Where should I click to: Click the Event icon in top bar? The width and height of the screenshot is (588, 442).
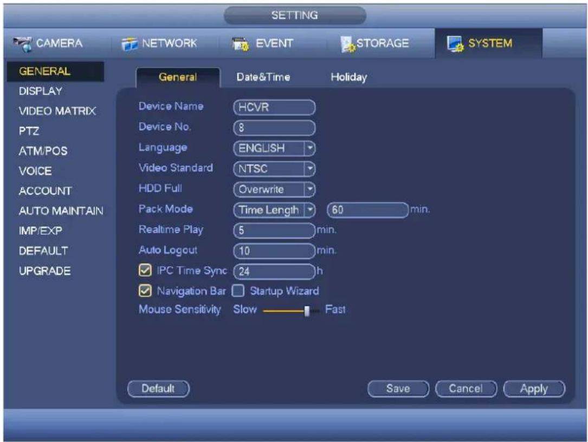(241, 44)
